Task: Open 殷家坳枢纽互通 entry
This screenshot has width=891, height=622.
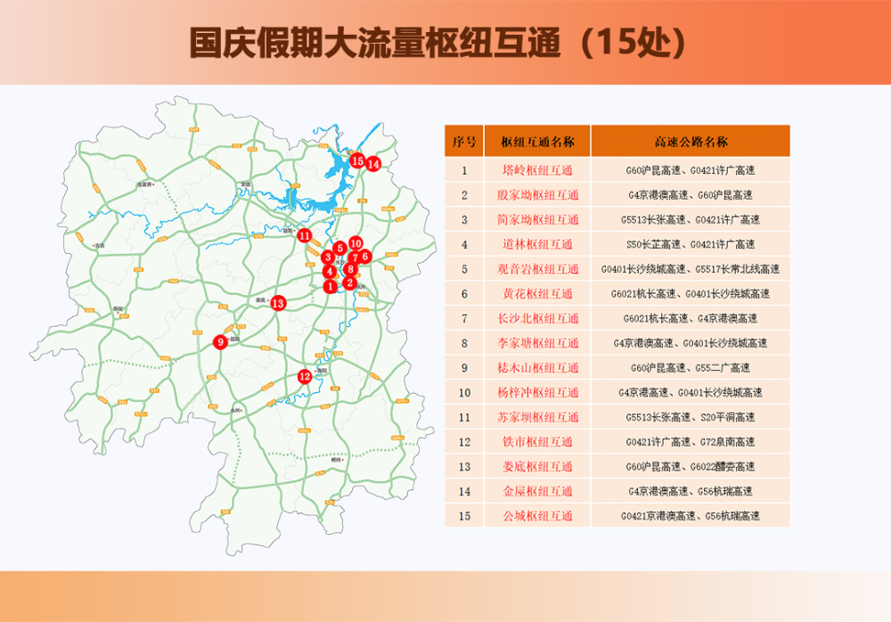Action: pyautogui.click(x=537, y=195)
